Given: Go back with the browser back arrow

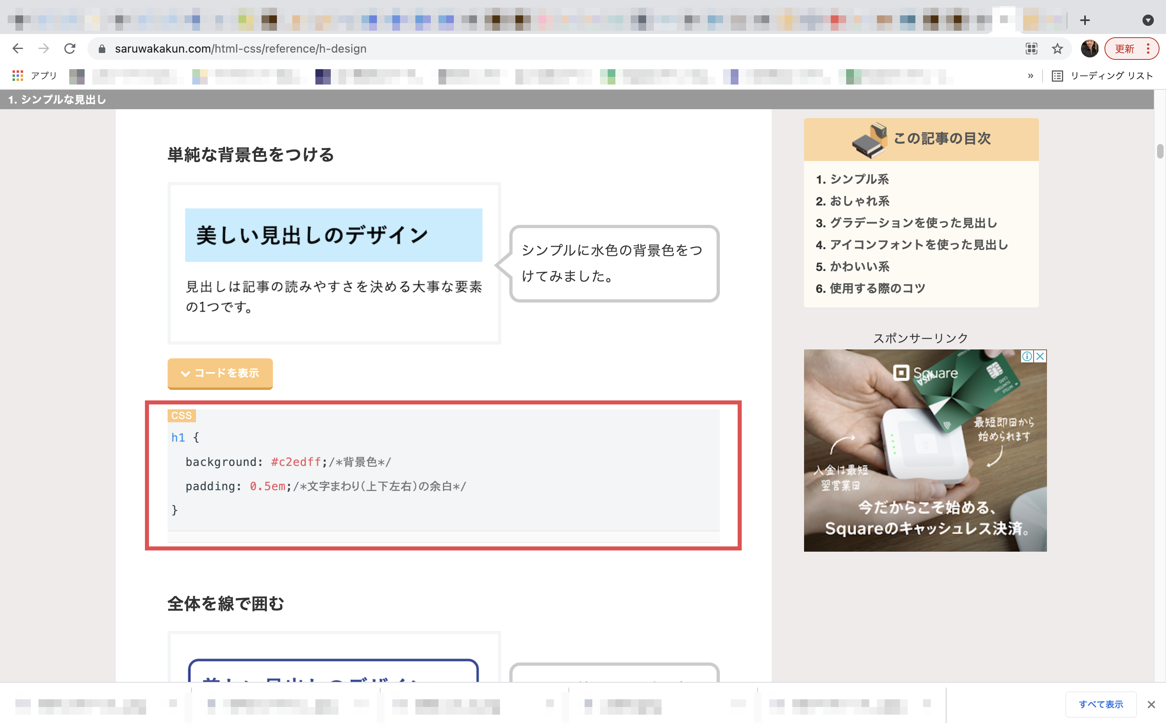Looking at the screenshot, I should click(x=18, y=49).
